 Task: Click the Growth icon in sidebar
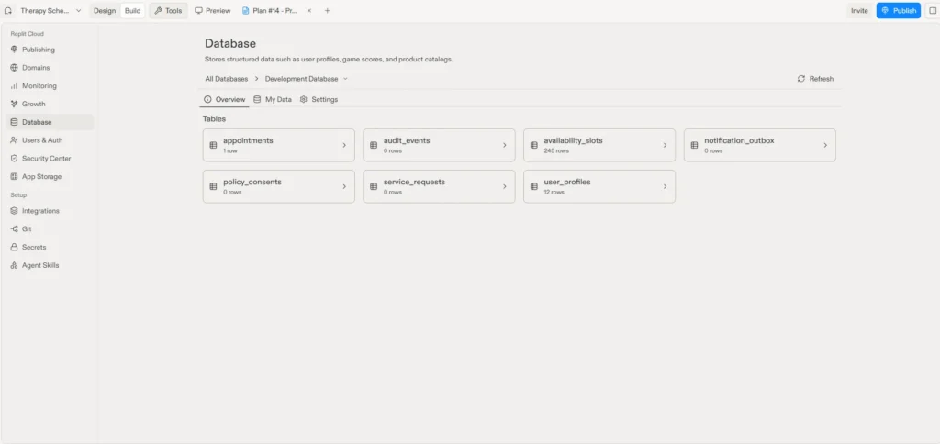pyautogui.click(x=15, y=104)
